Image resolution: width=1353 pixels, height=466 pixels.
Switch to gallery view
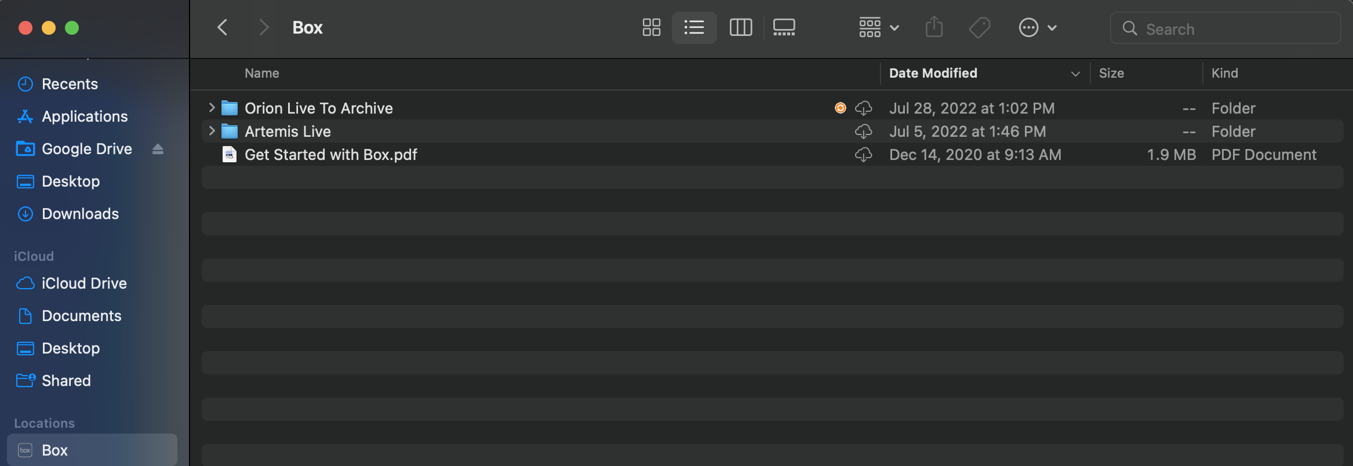(x=784, y=27)
